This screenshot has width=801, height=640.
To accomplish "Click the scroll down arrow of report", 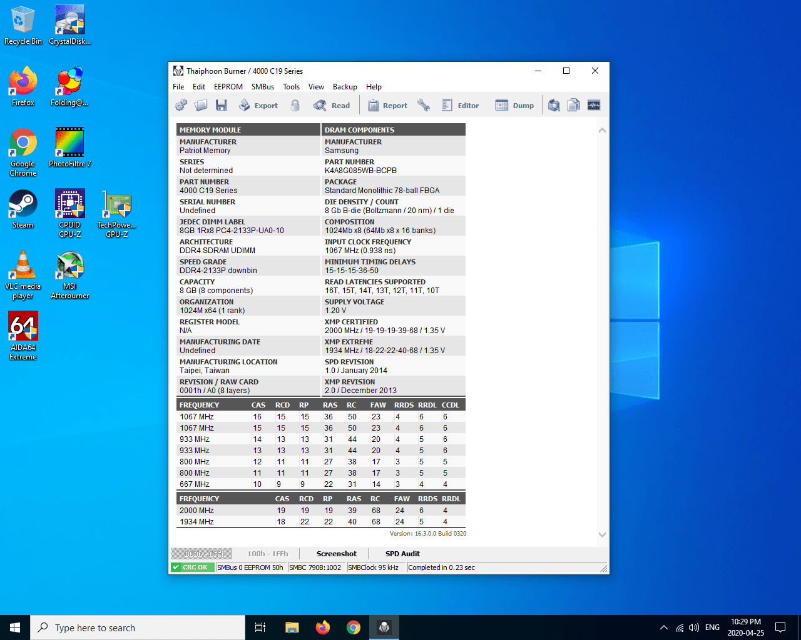I will point(602,535).
